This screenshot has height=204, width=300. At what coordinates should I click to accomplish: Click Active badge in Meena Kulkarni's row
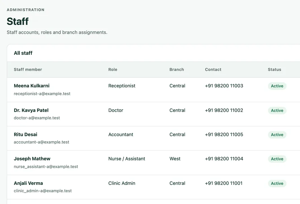277,86
